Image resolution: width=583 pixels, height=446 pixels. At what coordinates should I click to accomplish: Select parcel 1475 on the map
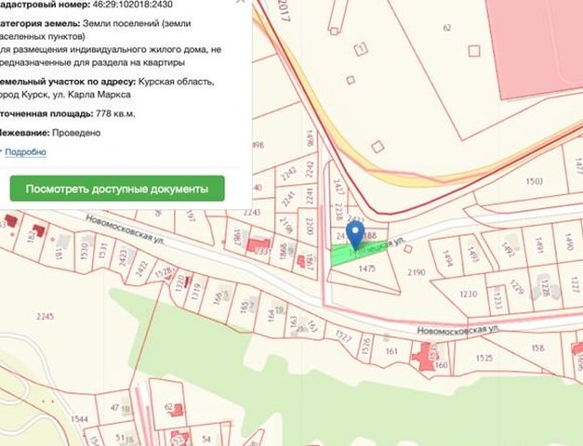click(x=366, y=269)
